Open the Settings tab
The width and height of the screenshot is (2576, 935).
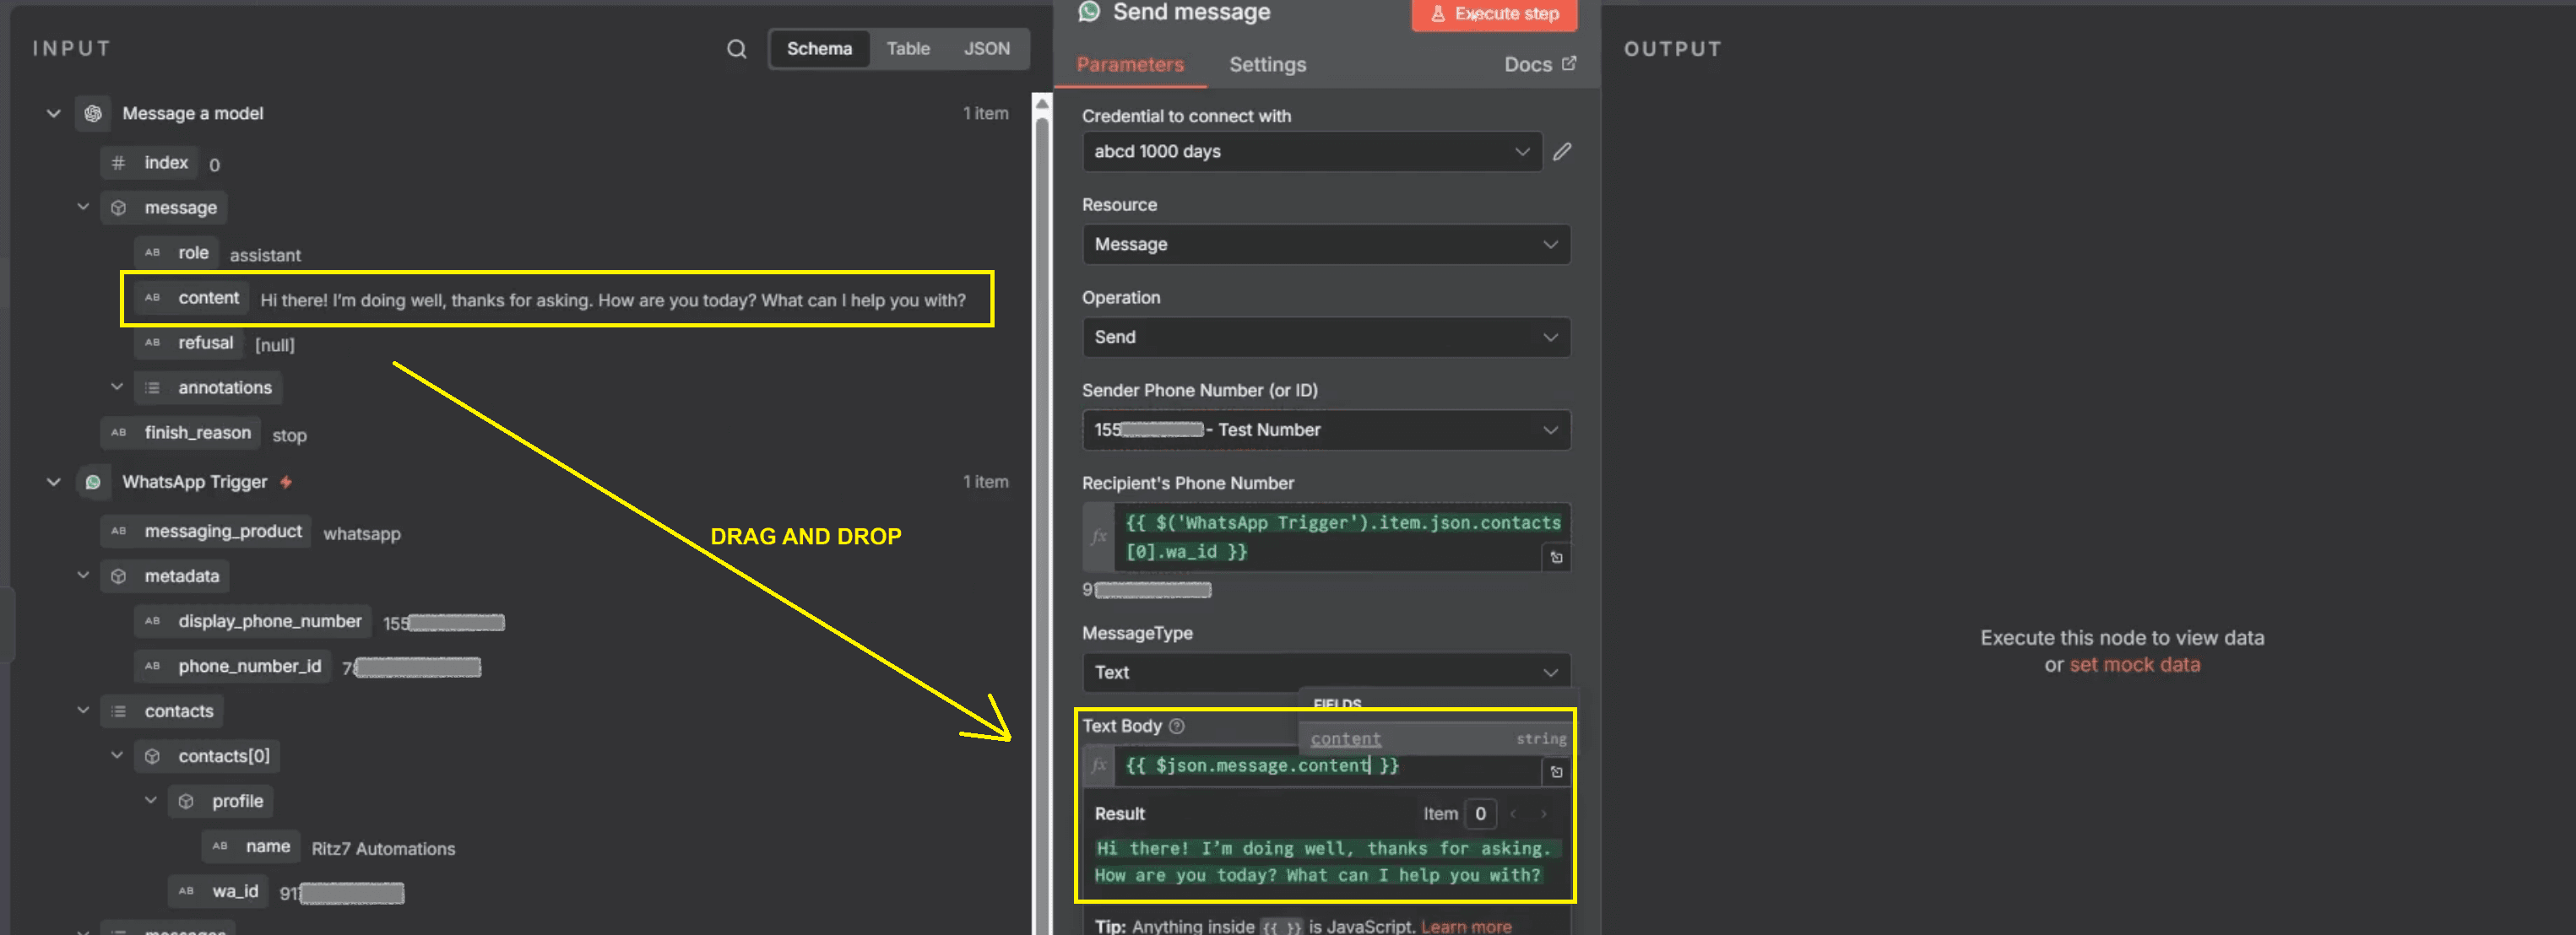coord(1267,65)
